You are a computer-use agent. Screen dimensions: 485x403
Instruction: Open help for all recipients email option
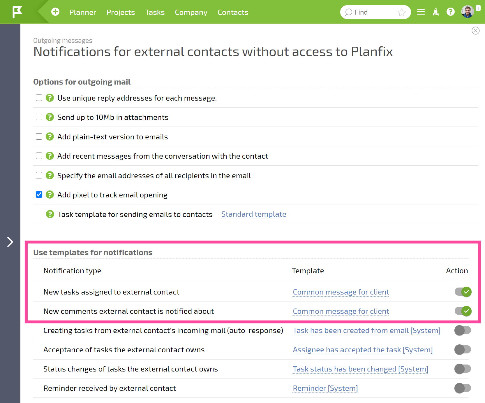[x=50, y=175]
